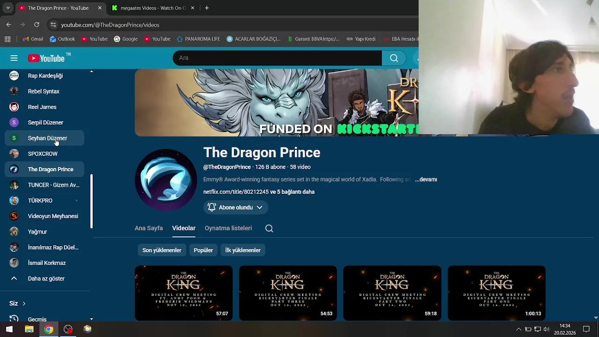
Task: Open Seyhan Düzener subscription entry
Action: [44, 138]
